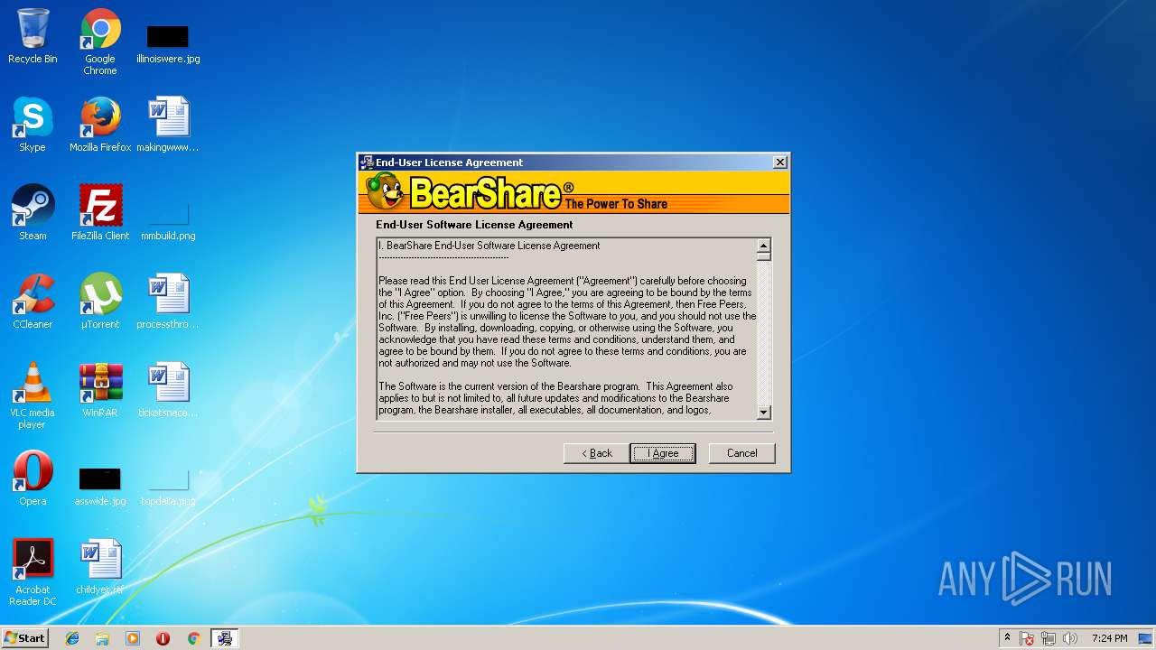Select the childyet.rtf desktop file

click(x=100, y=567)
